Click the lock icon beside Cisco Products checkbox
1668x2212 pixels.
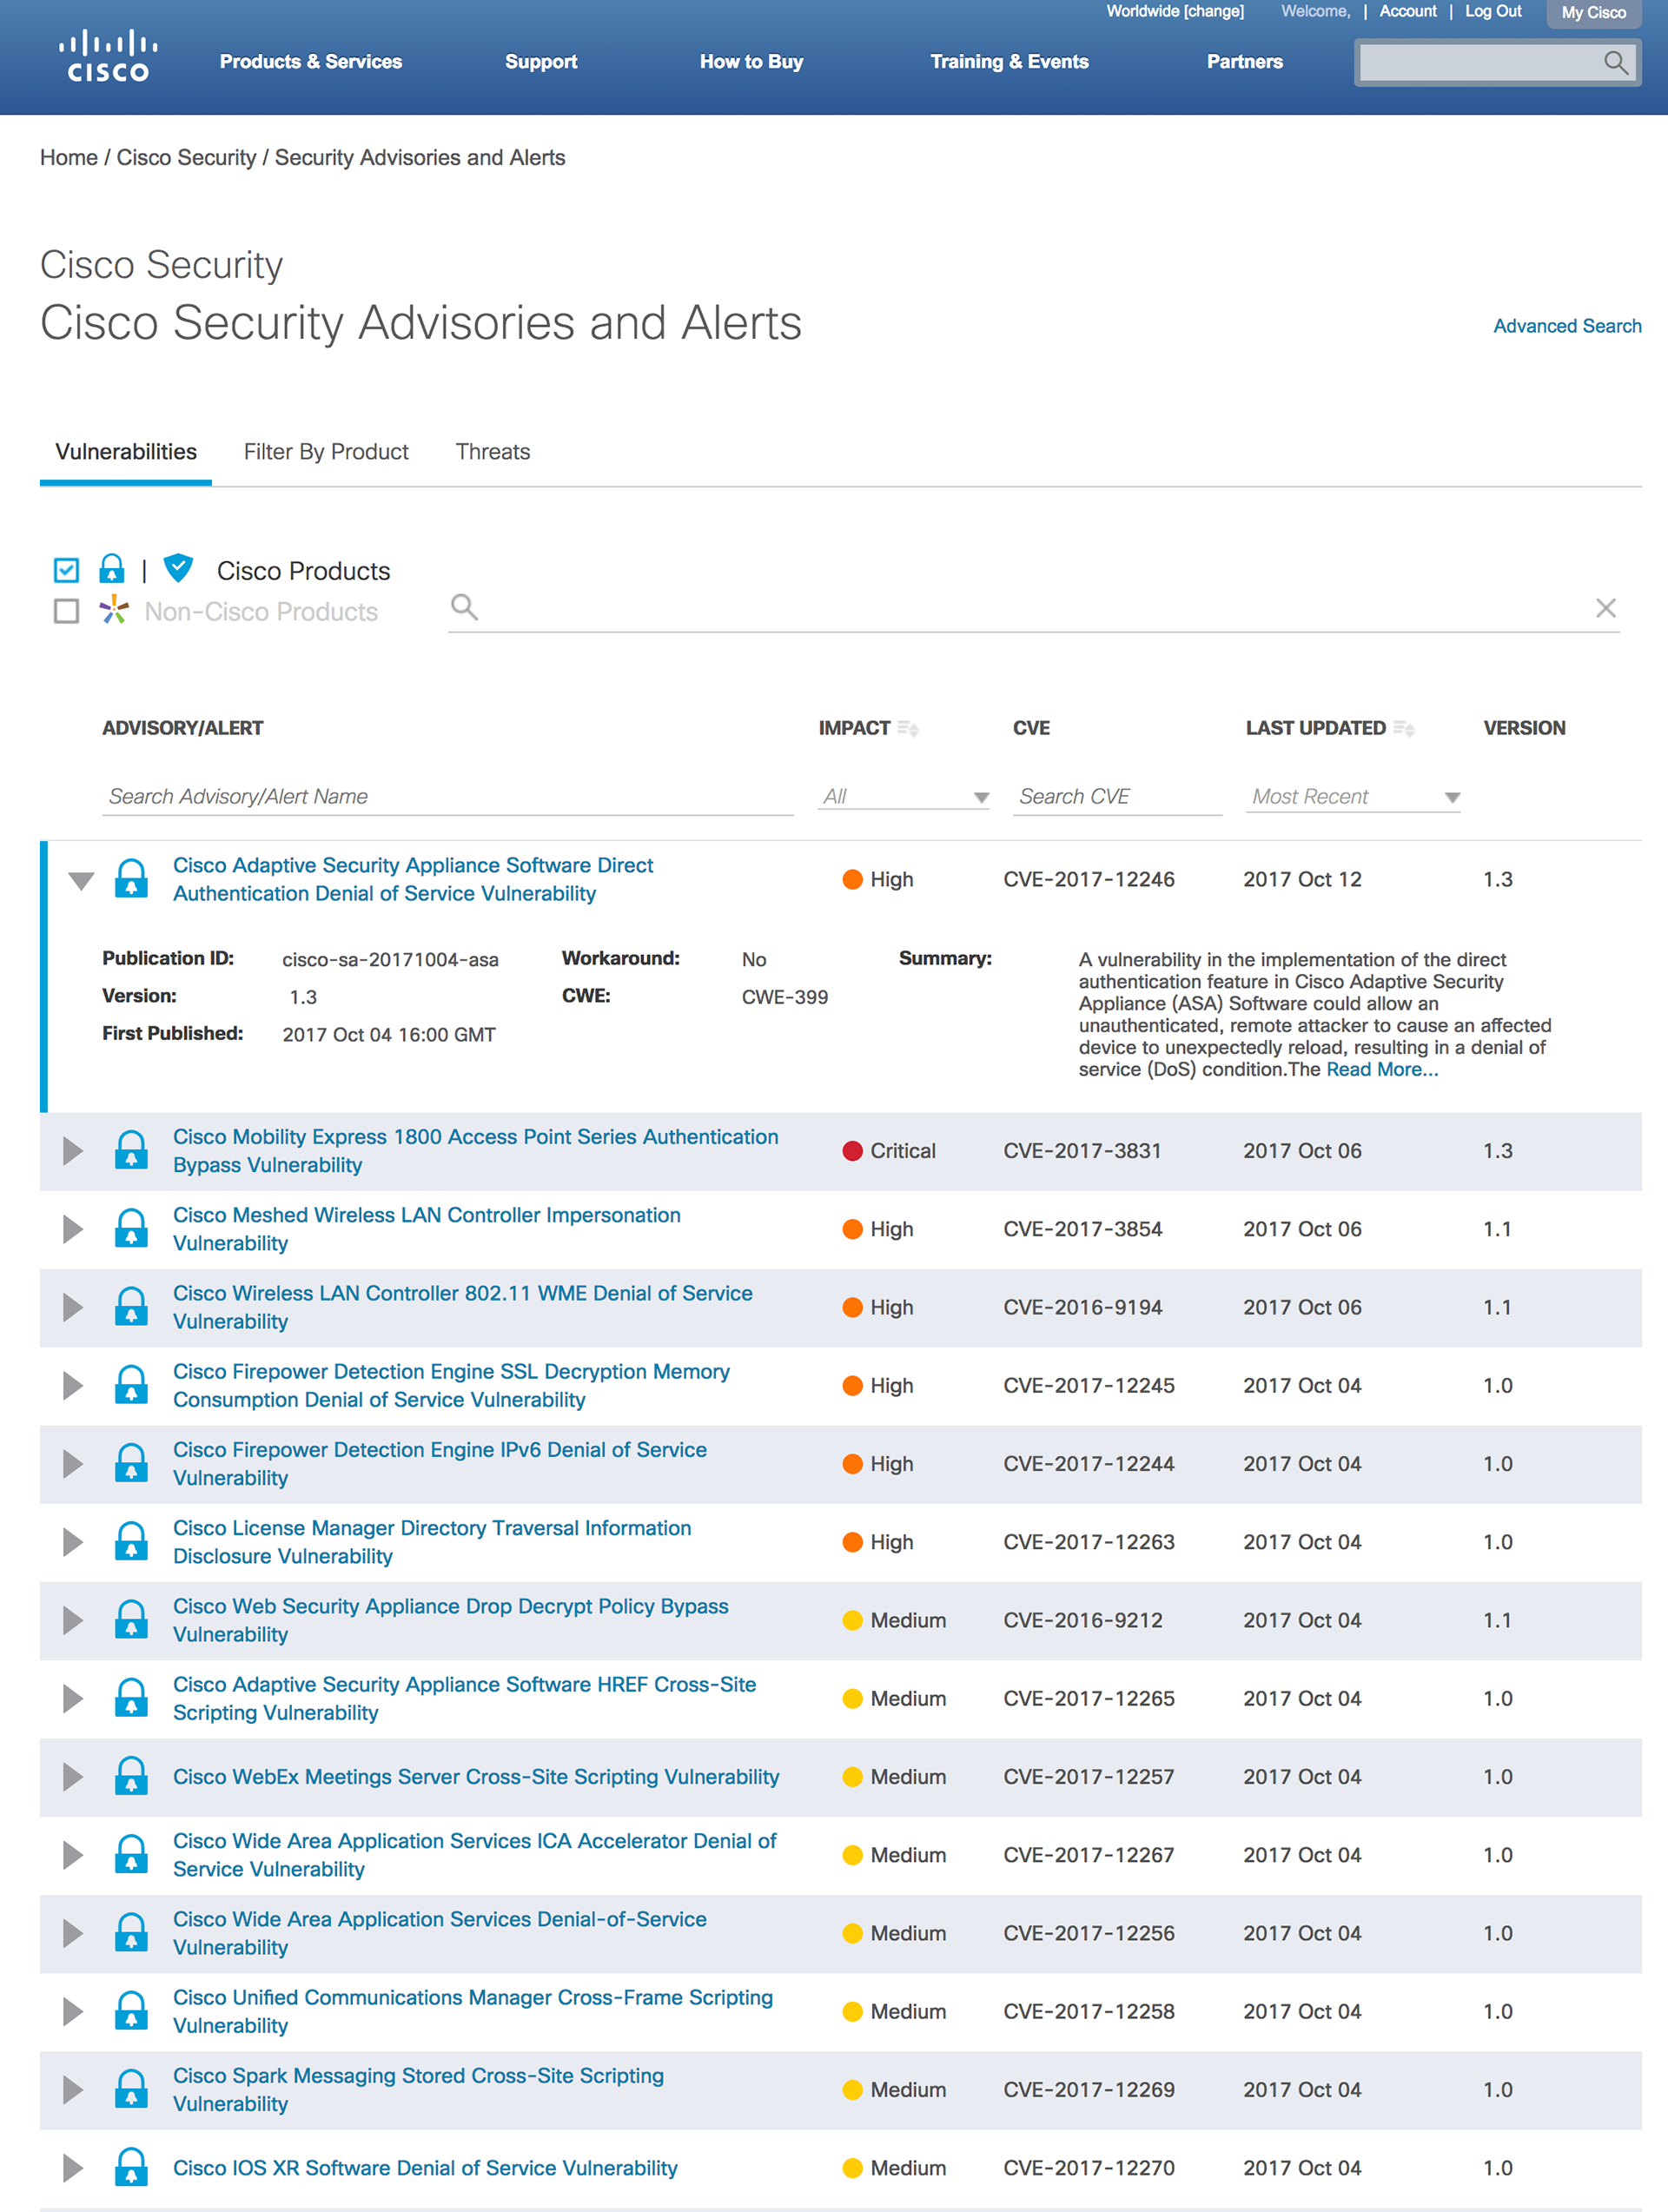pyautogui.click(x=112, y=569)
